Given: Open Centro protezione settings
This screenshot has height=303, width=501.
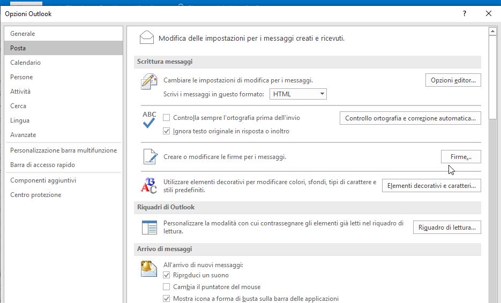Looking at the screenshot, I should click(64, 195).
